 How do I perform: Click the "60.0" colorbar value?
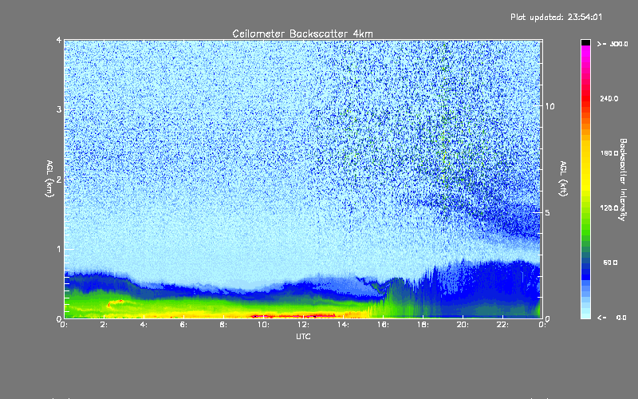610,263
